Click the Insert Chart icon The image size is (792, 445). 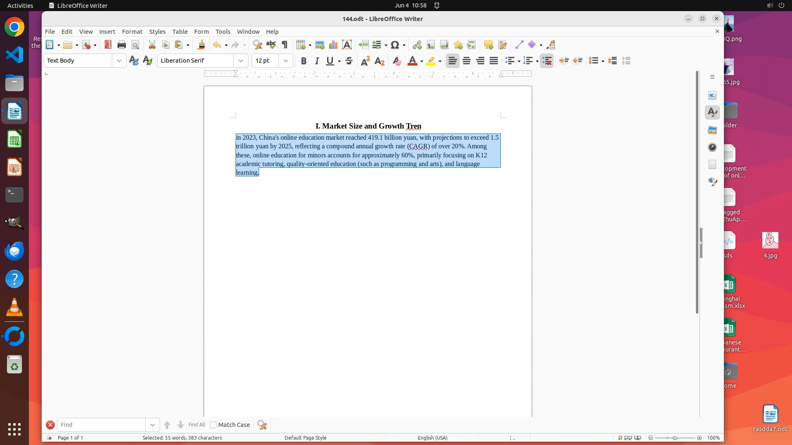coord(333,45)
